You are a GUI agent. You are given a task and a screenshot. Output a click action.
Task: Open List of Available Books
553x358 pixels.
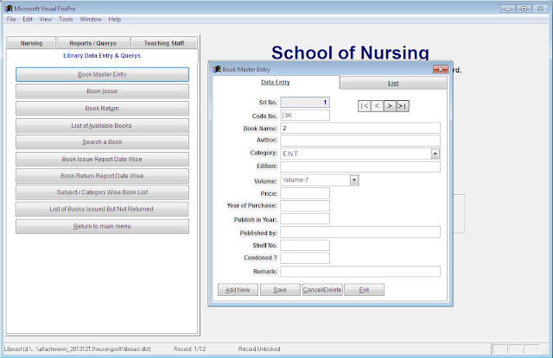point(102,126)
